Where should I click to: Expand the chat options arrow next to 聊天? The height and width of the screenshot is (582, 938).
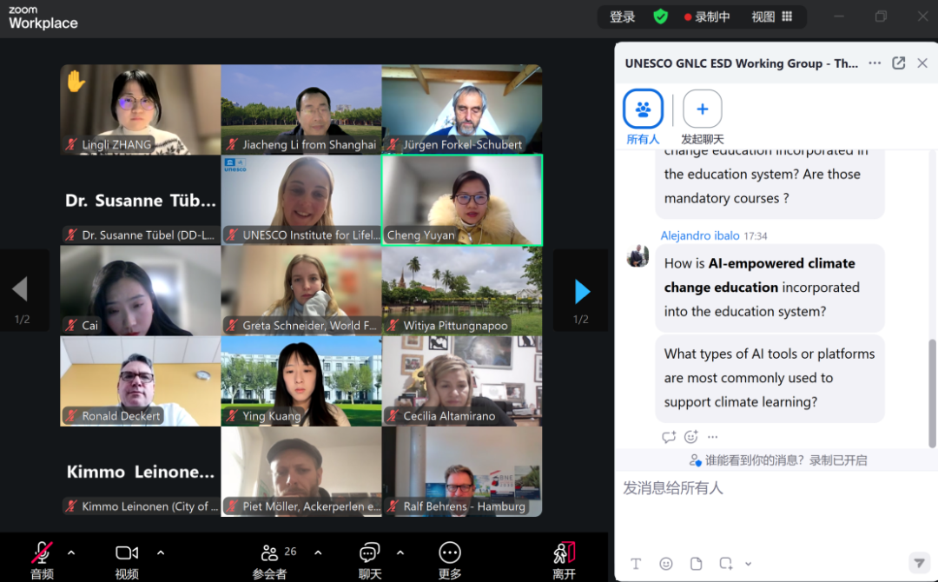pos(400,552)
